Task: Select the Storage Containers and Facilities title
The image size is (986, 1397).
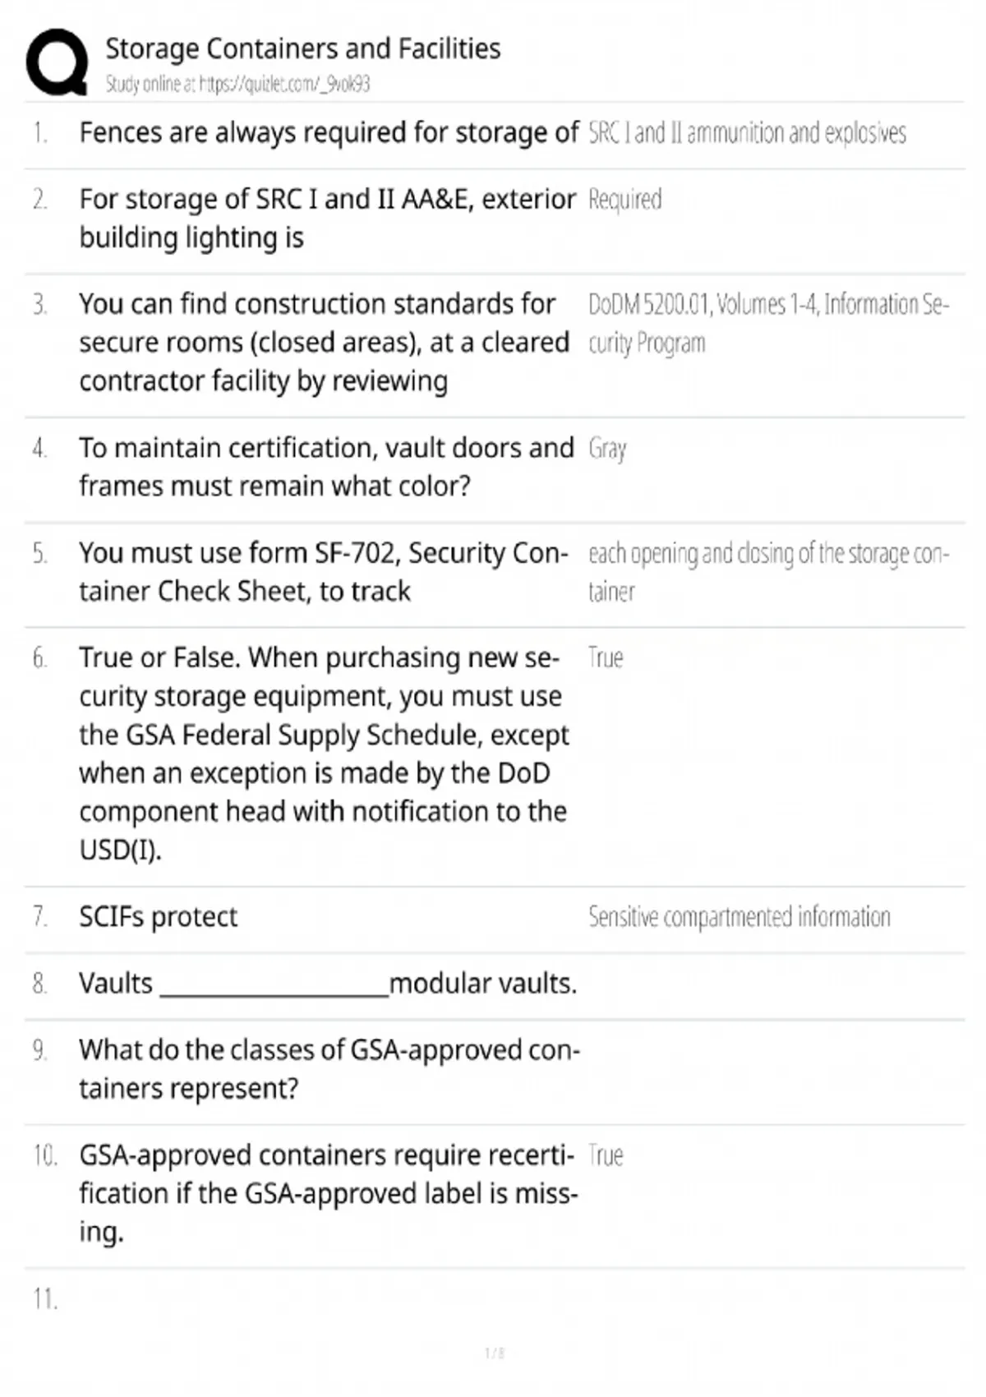Action: point(303,48)
